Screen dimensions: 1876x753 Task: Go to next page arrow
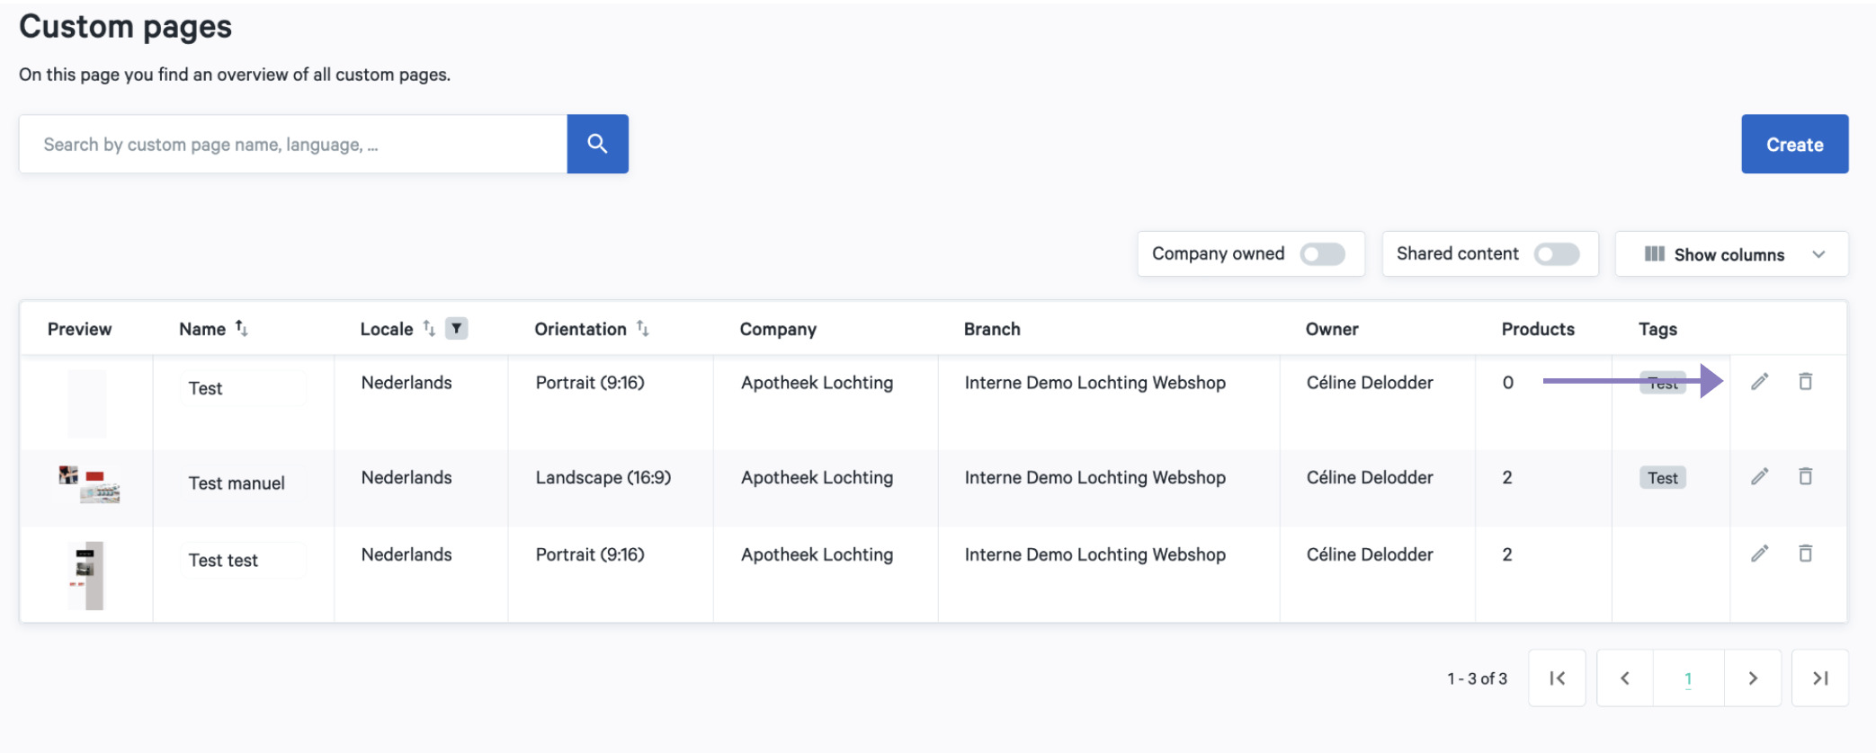tap(1753, 678)
